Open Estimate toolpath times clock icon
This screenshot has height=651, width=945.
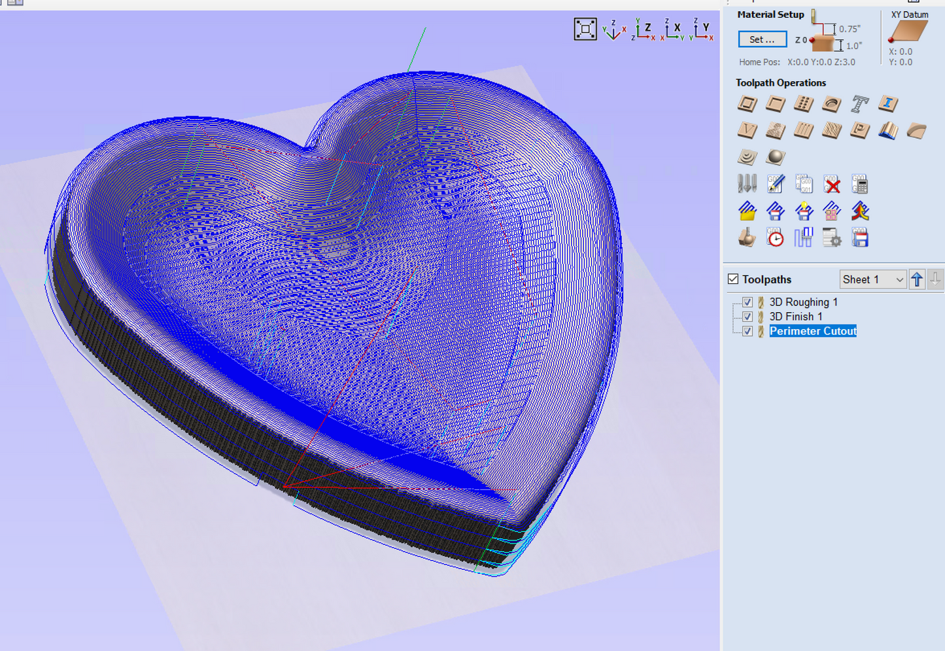click(x=776, y=238)
